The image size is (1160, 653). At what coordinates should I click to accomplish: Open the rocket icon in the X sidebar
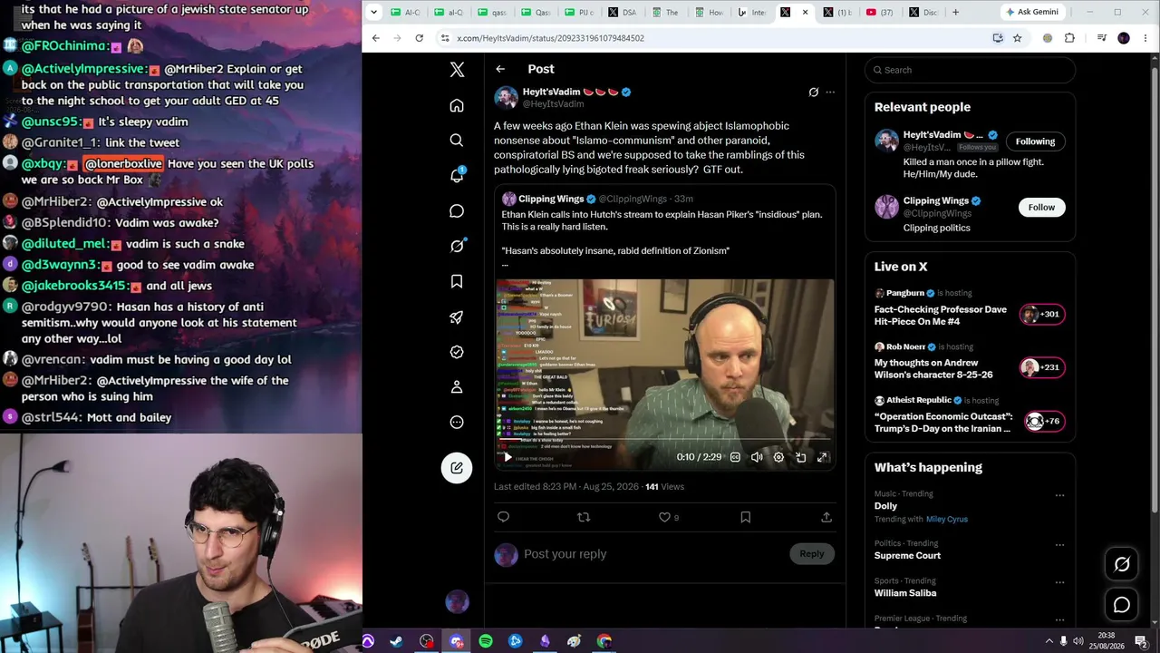pos(457,317)
